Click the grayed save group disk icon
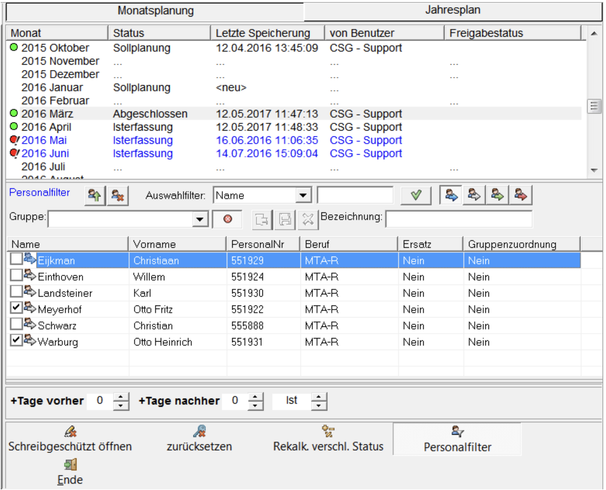Image resolution: width=606 pixels, height=490 pixels. tap(285, 219)
